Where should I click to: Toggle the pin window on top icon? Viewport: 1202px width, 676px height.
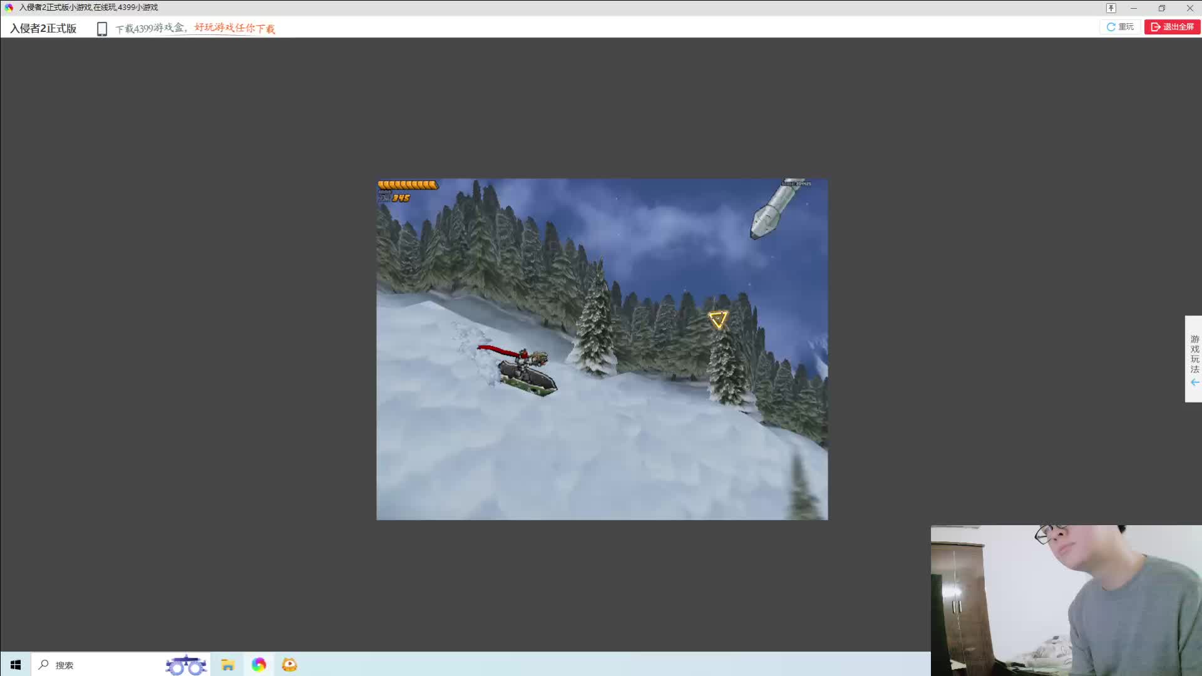click(1111, 8)
